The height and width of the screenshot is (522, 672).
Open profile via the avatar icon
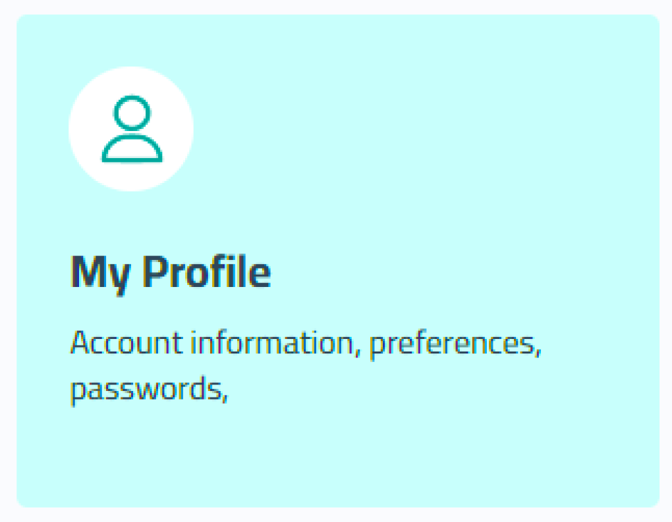pos(132,129)
